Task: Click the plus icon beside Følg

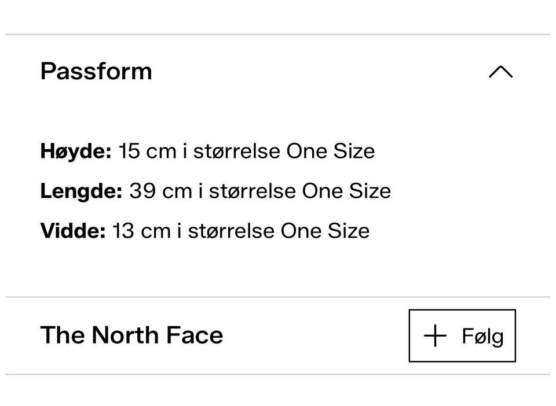Action: pyautogui.click(x=435, y=336)
